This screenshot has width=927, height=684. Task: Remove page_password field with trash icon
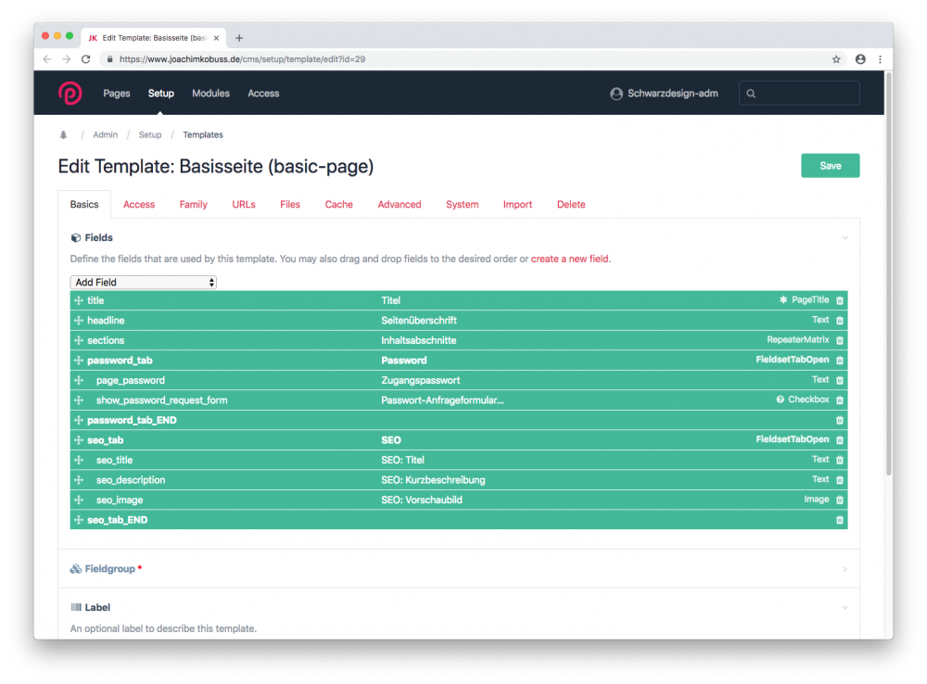[x=840, y=381]
